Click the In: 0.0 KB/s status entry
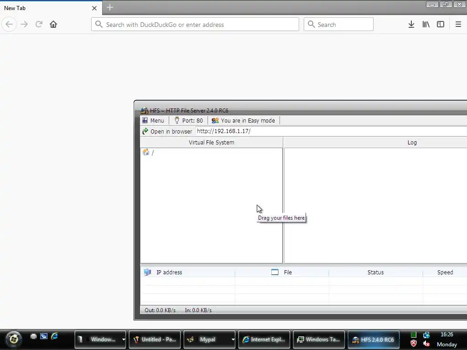This screenshot has height=350, width=467. click(198, 310)
